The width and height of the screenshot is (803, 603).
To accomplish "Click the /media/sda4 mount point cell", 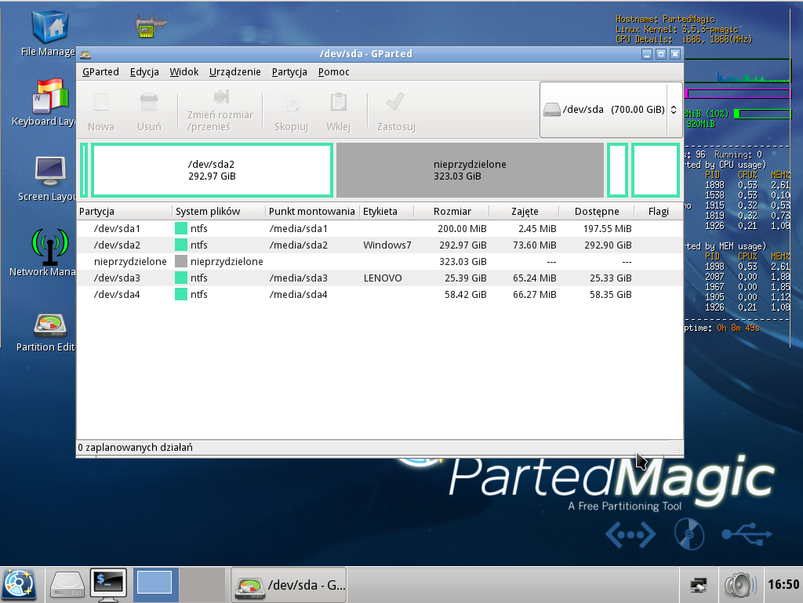I will 298,294.
